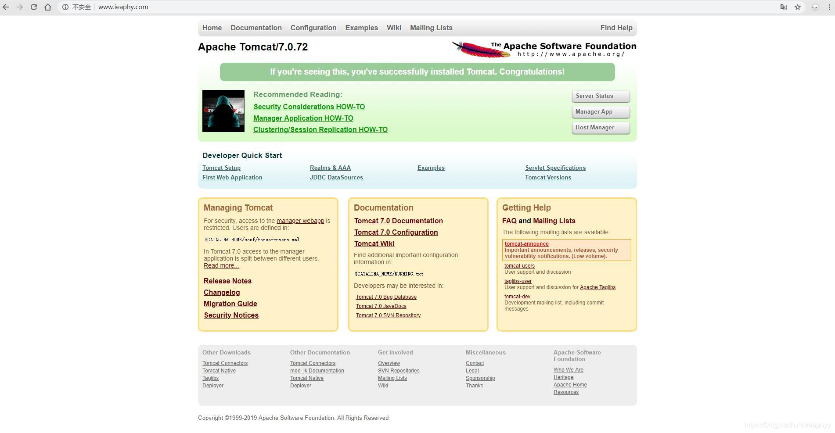Open Manager Application HOW-TO link
Screen dimensions: 835x433
tap(303, 118)
